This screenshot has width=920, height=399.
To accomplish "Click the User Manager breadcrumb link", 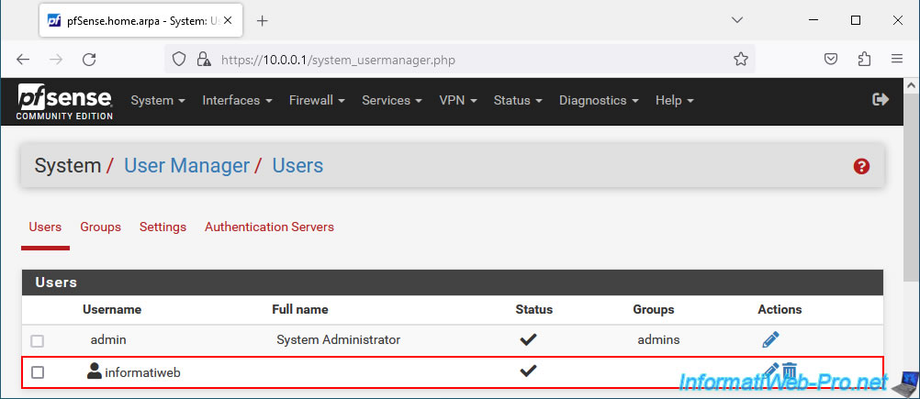I will click(186, 166).
